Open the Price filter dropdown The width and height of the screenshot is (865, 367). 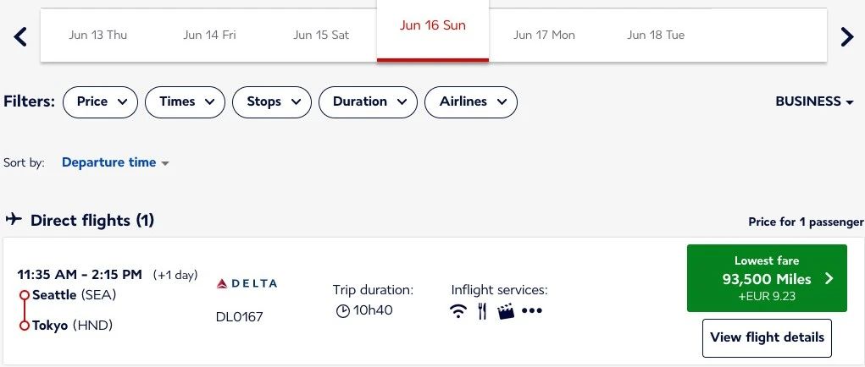(101, 101)
